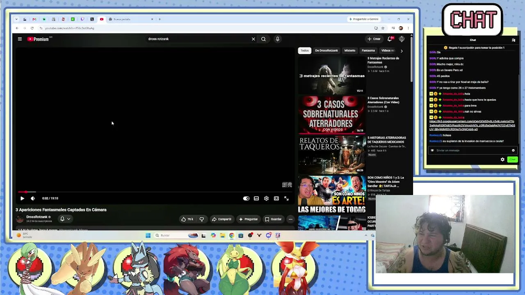This screenshot has height=295, width=525.
Task: Open the Windows Start menu
Action: [148, 236]
